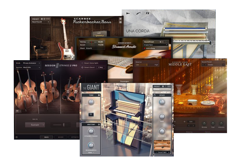This screenshot has height=166, width=241.
Task: Click Middle East pattern previous arrow
Action: (189, 126)
